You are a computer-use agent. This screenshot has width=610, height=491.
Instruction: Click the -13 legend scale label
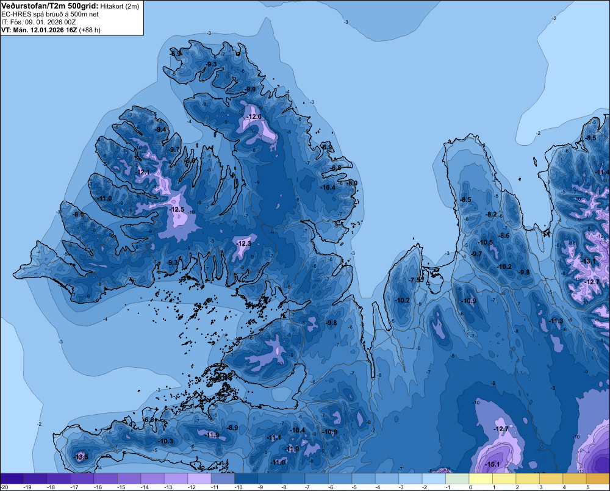[168, 487]
